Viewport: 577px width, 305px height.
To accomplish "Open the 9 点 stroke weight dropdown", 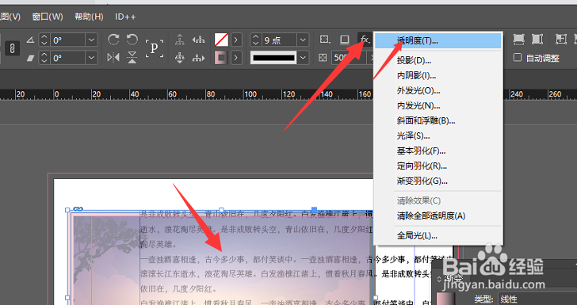I will 303,40.
